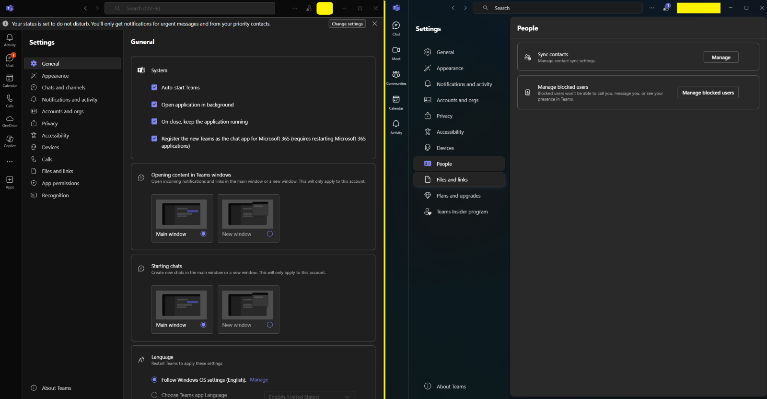Screen dimensions: 767x399
Task: Click Manage button for Sync contacts
Action: tap(721, 57)
